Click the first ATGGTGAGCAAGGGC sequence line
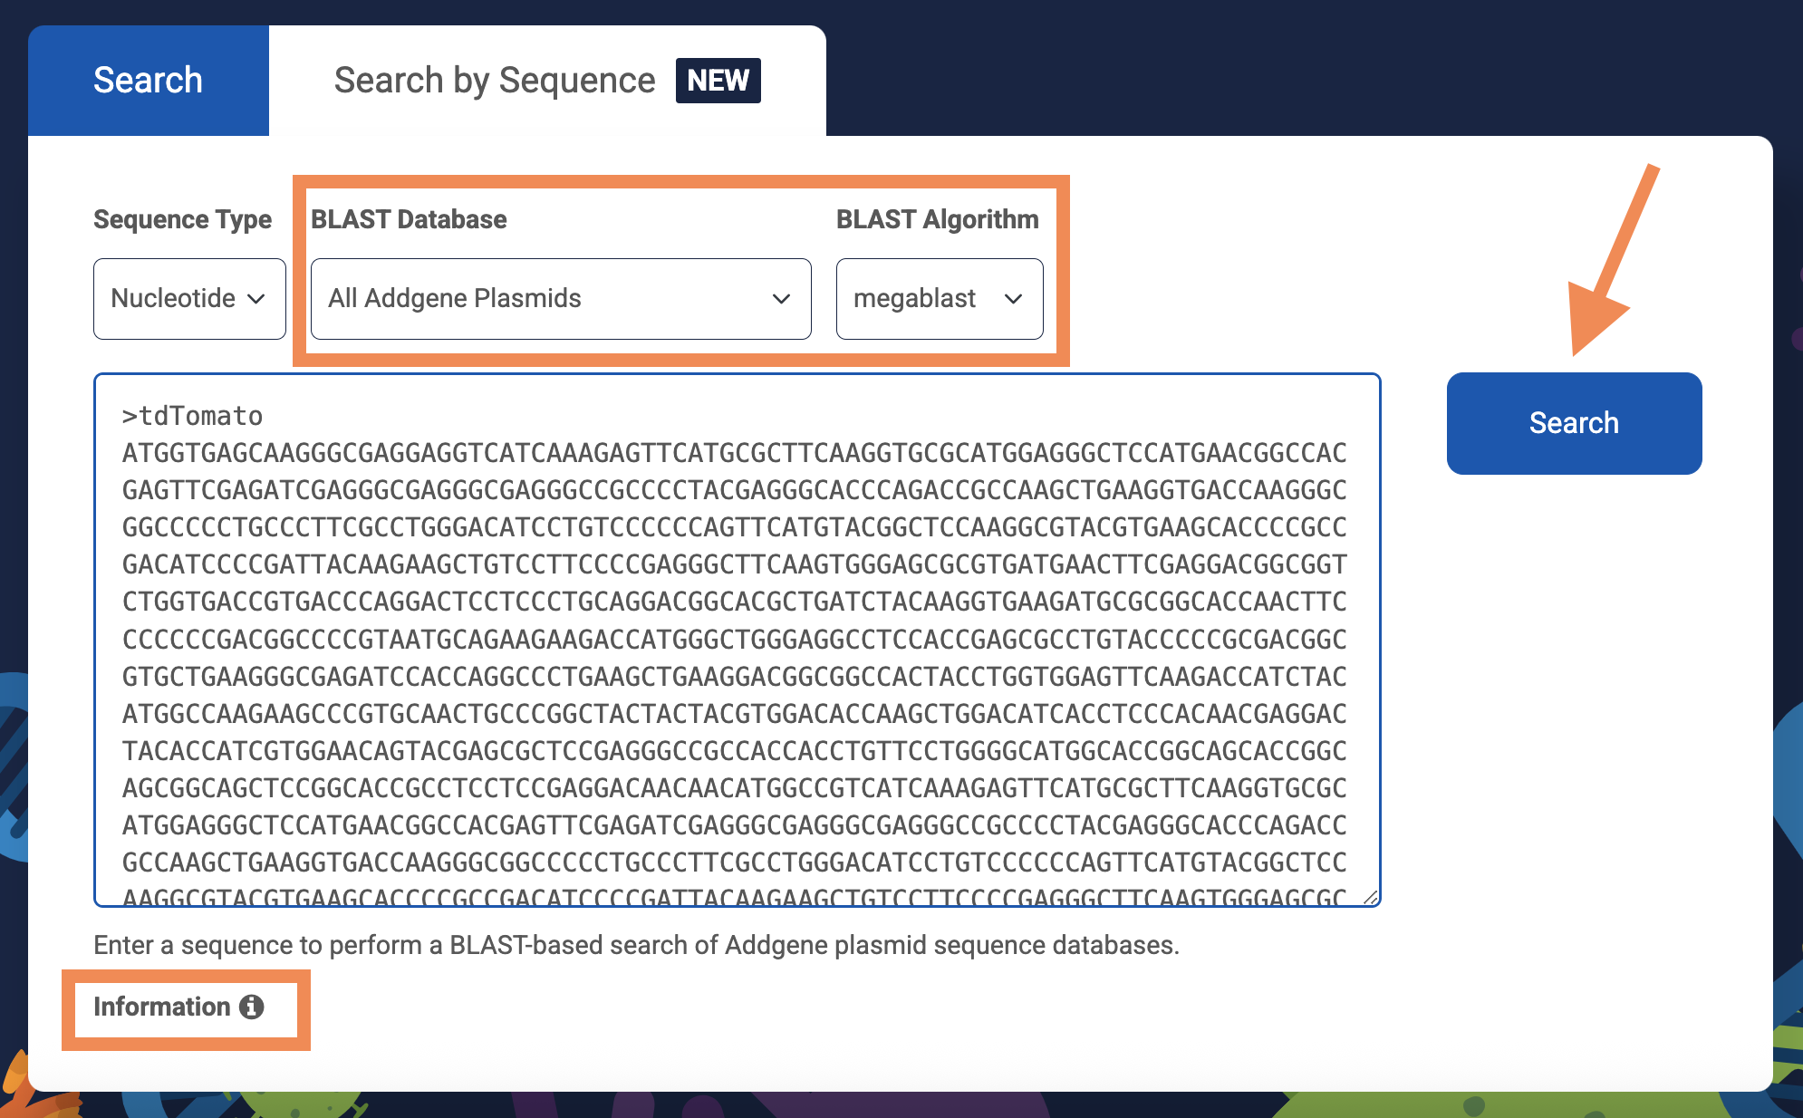Image resolution: width=1803 pixels, height=1118 pixels. click(x=734, y=453)
